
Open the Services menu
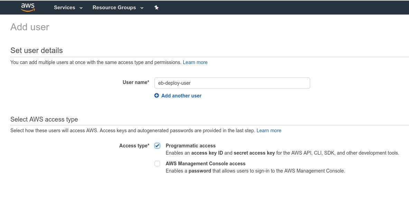pyautogui.click(x=65, y=8)
